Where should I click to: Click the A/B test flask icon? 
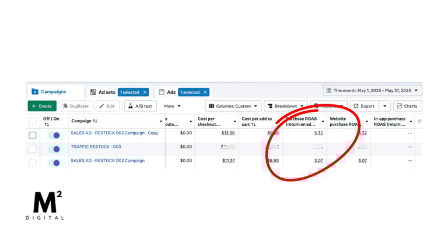click(x=131, y=106)
